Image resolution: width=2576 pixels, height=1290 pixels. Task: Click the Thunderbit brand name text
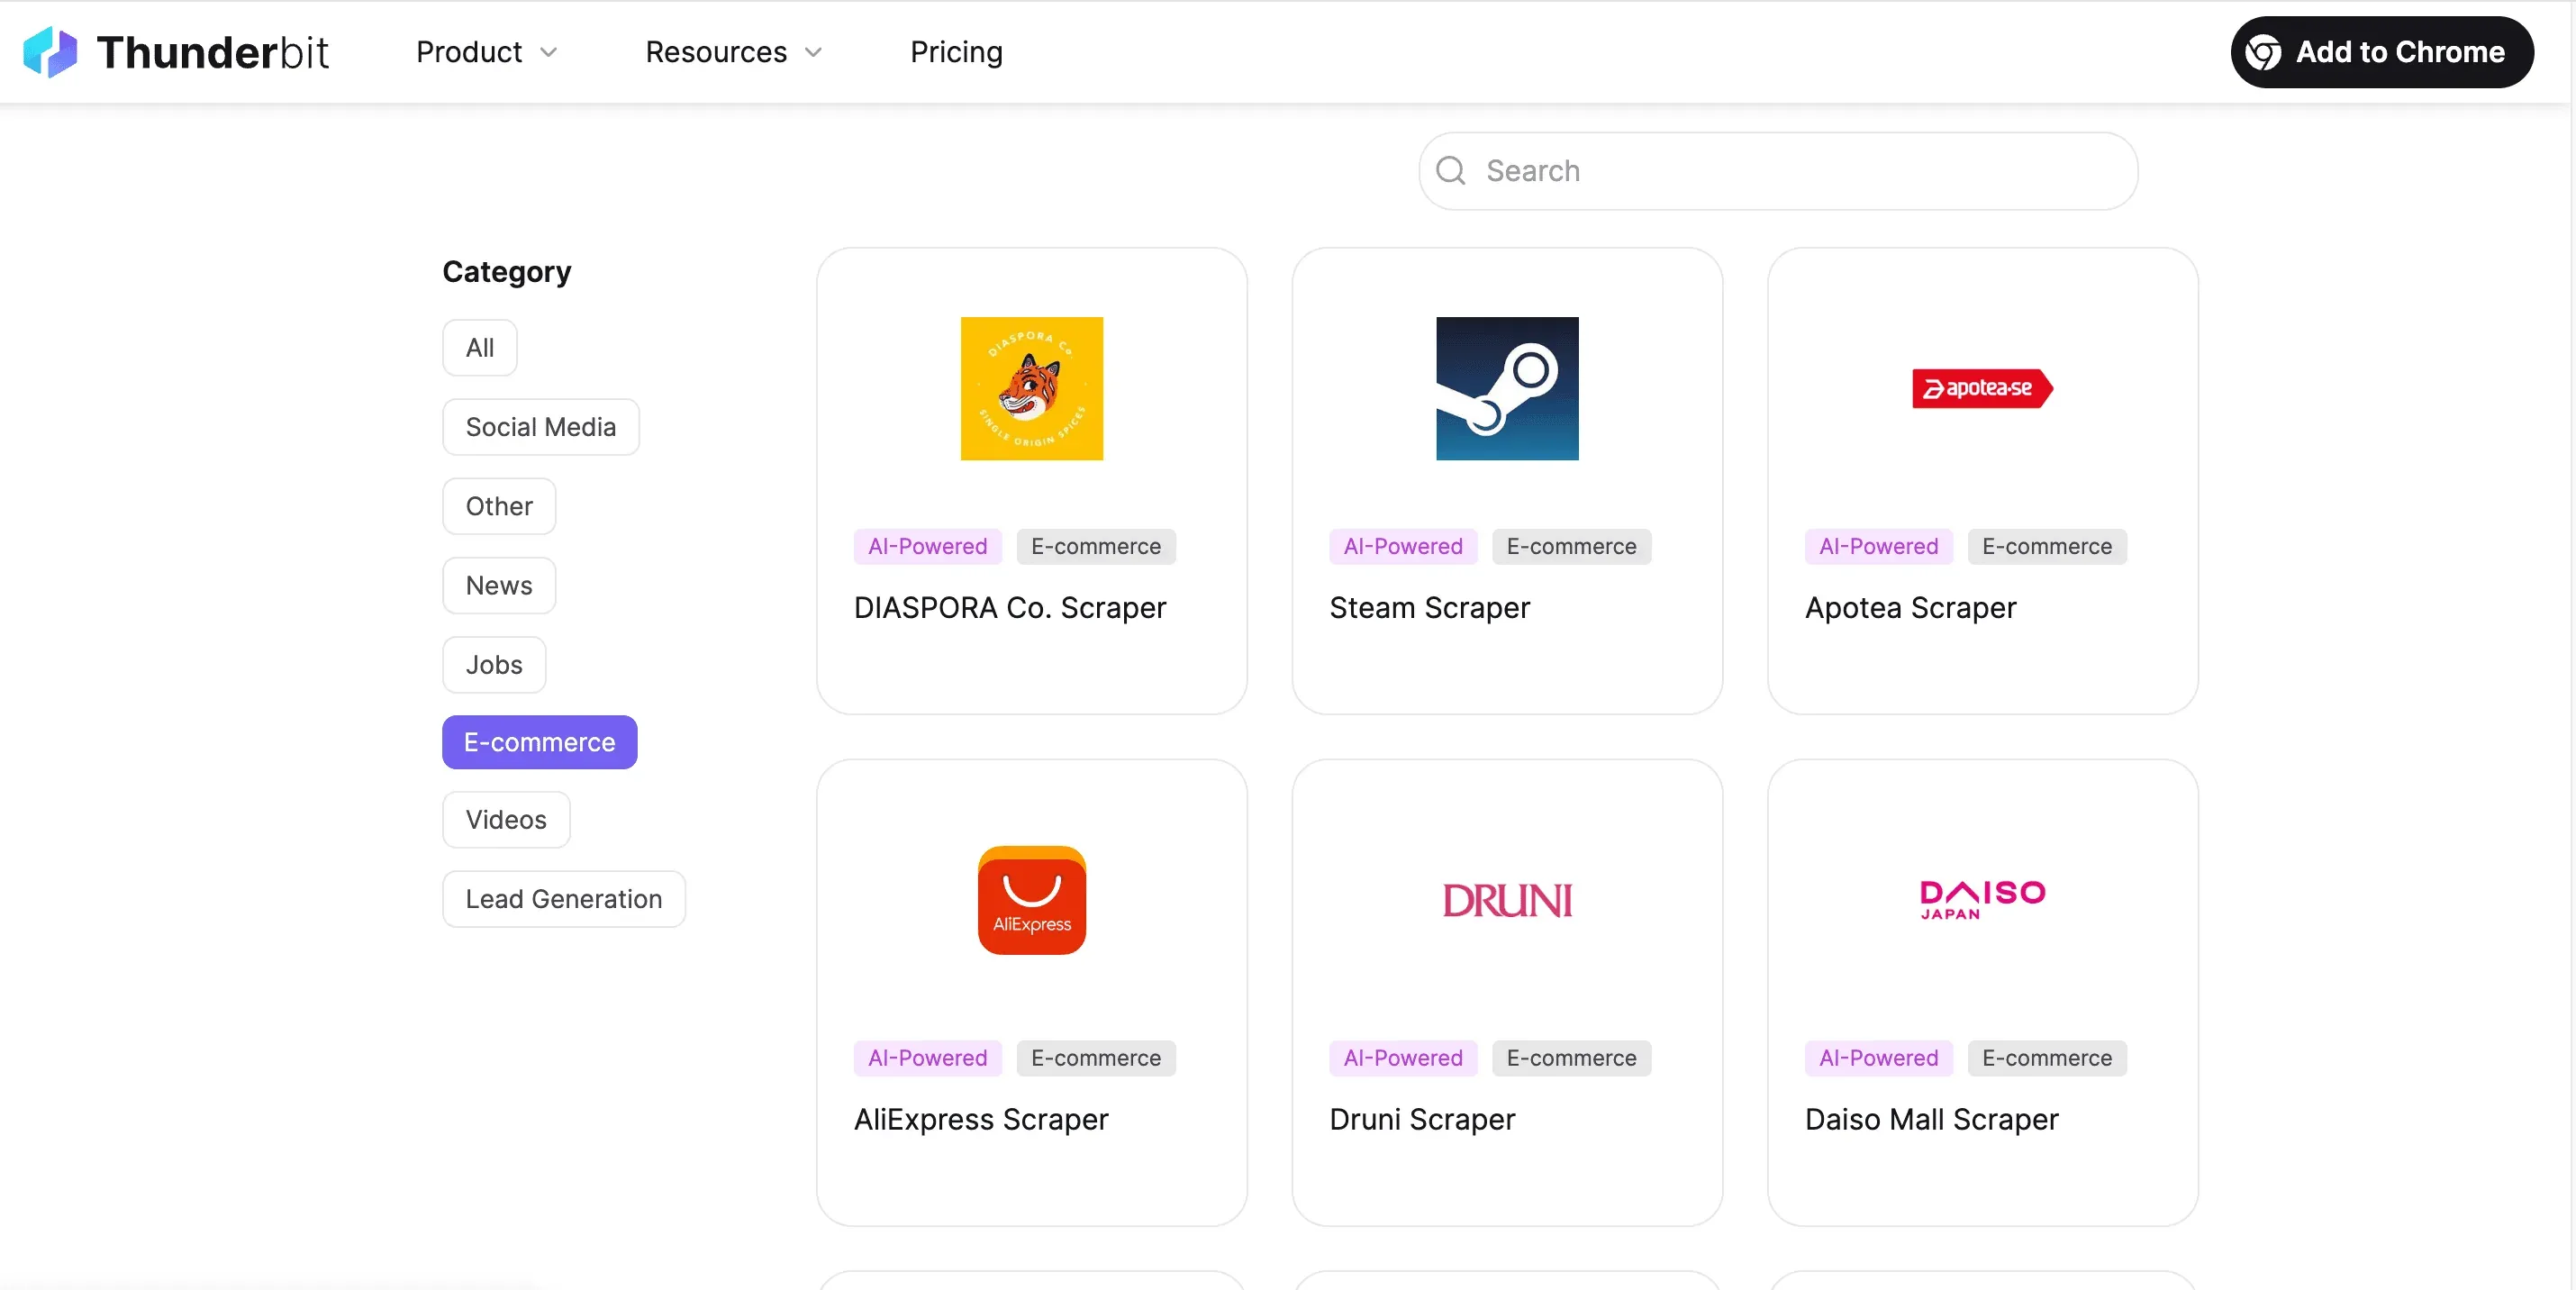tap(212, 52)
